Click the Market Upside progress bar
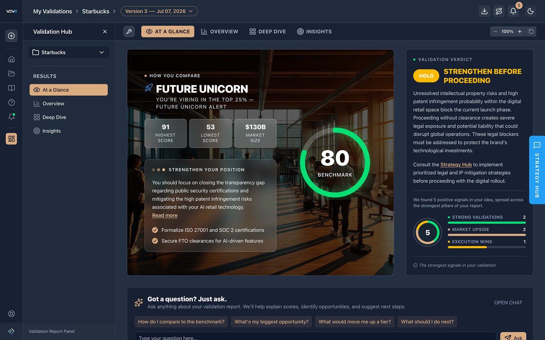The height and width of the screenshot is (340, 545). [x=487, y=235]
